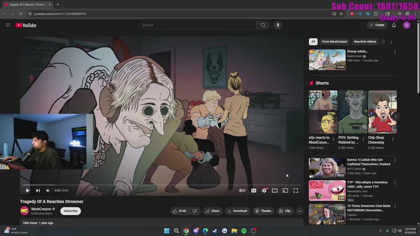
Task: Toggle autoplay switch in the player
Action: point(242,190)
